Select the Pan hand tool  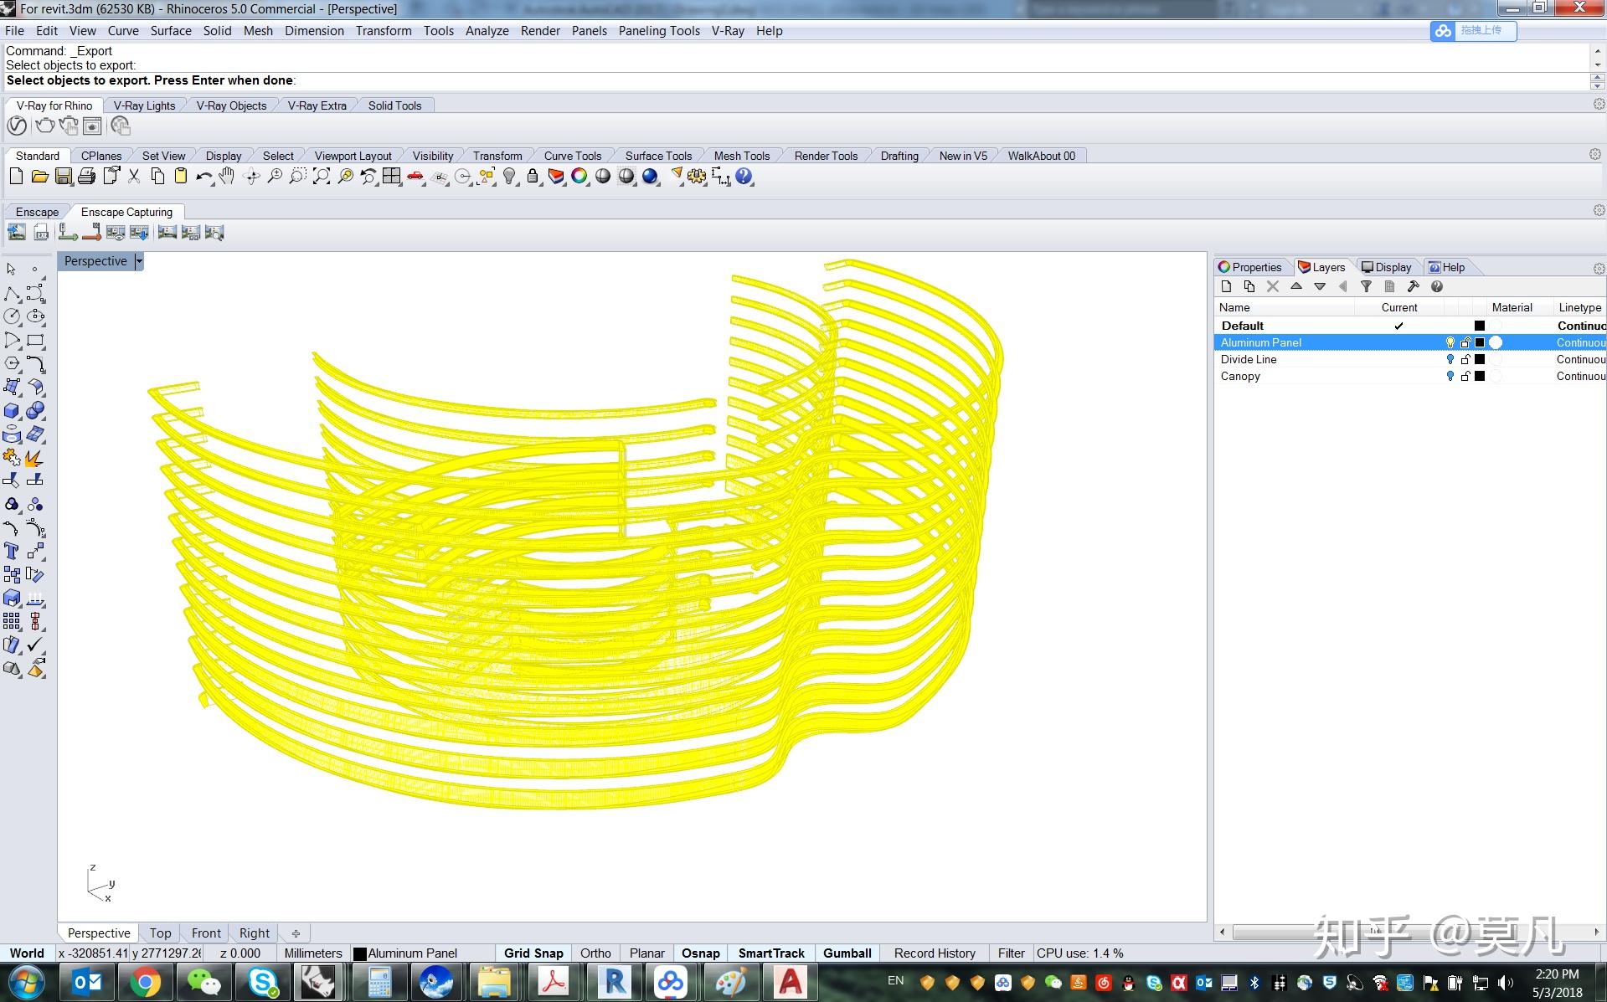(227, 177)
